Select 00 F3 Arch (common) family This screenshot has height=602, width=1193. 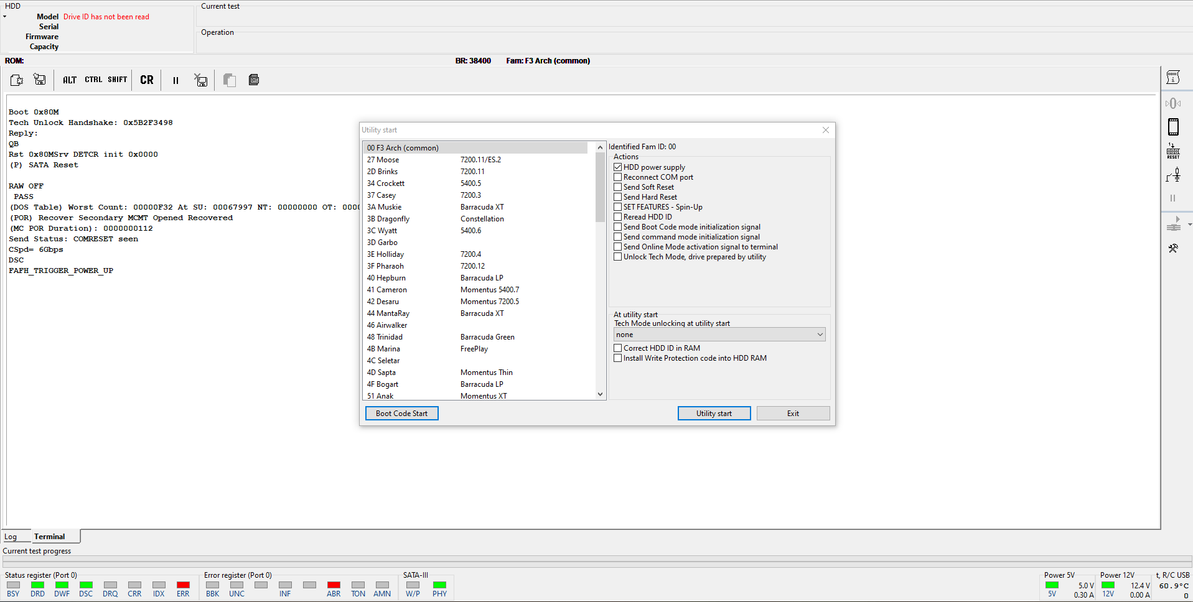click(475, 148)
